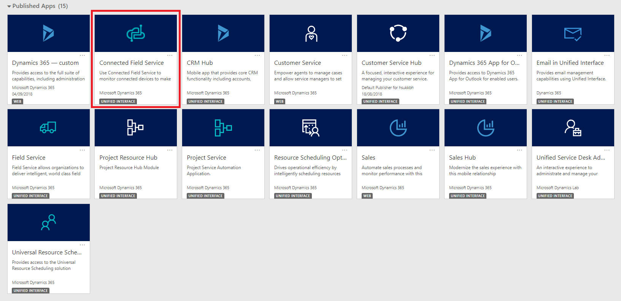Viewport: 621px width, 301px height.
Task: Open more options for Dynamics 365 App for Outlook
Action: coord(519,55)
